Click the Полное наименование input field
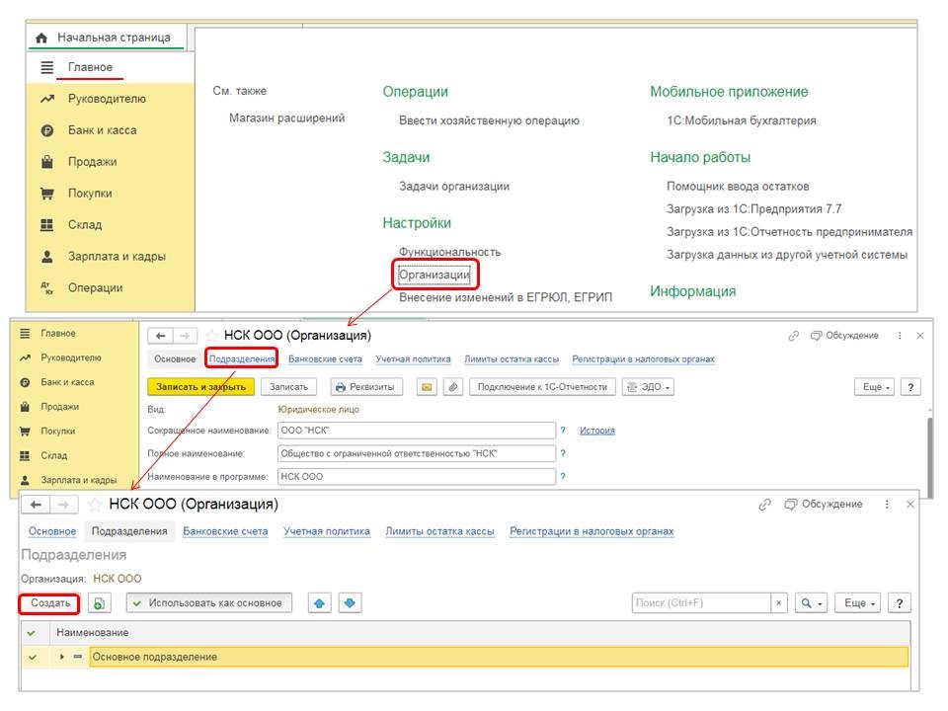Image resolution: width=948 pixels, height=711 pixels. coord(416,453)
